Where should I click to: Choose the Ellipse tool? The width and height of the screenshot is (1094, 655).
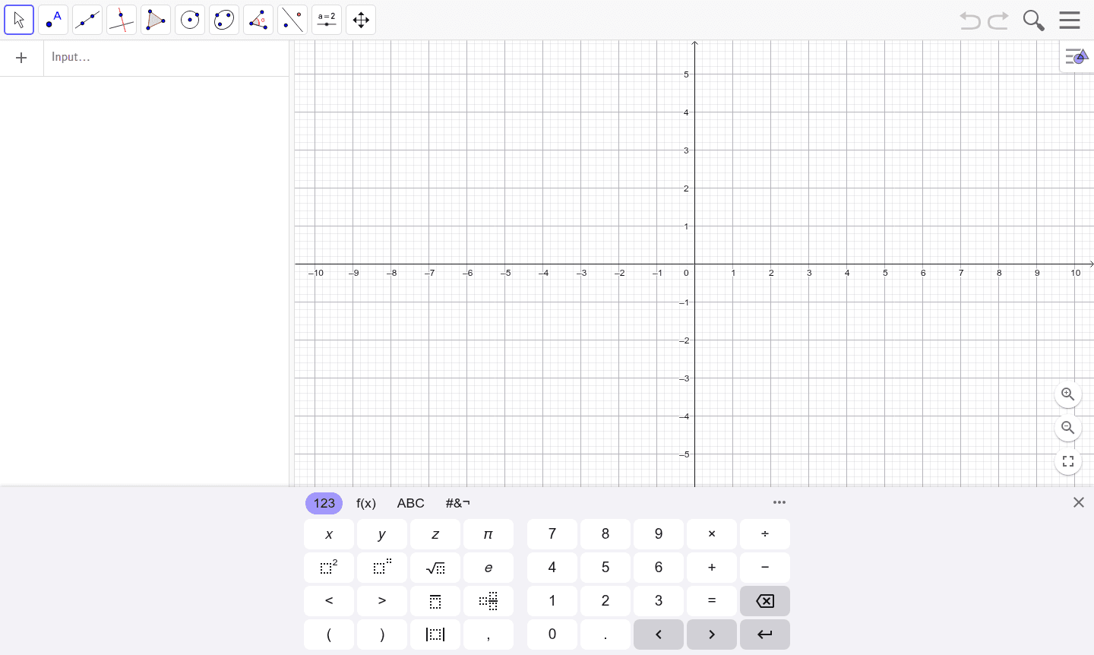point(223,20)
